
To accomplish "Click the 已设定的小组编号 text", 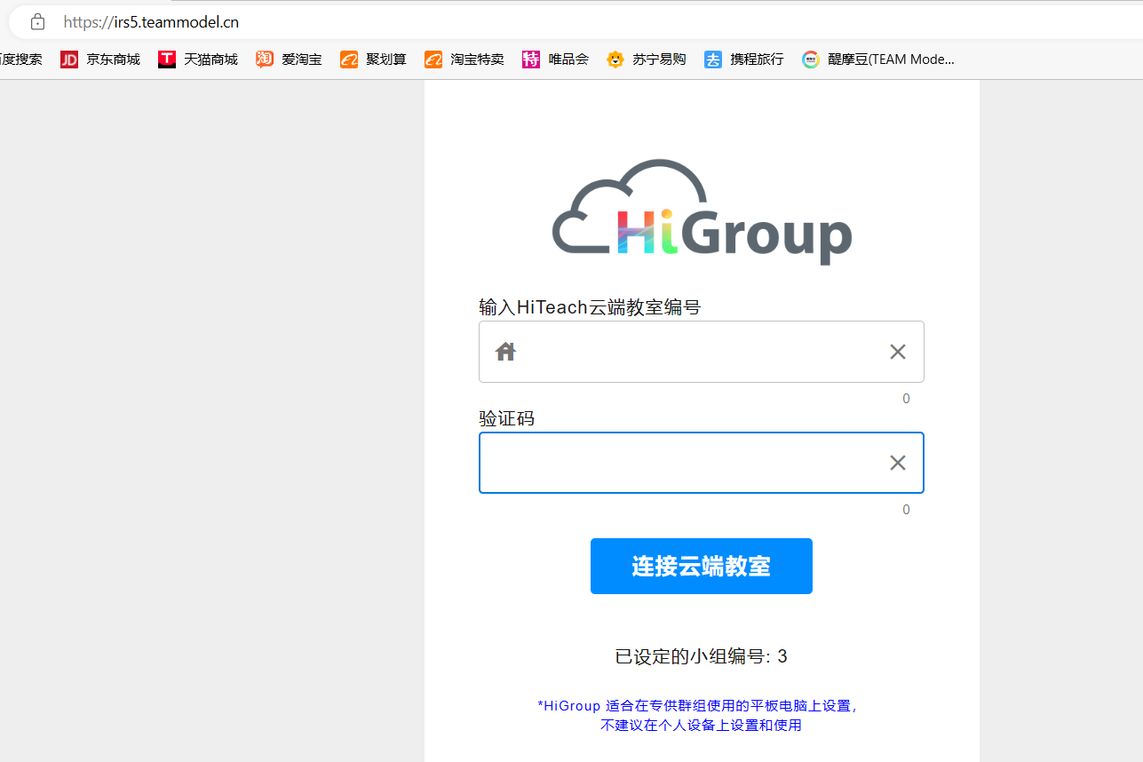I will 701,656.
